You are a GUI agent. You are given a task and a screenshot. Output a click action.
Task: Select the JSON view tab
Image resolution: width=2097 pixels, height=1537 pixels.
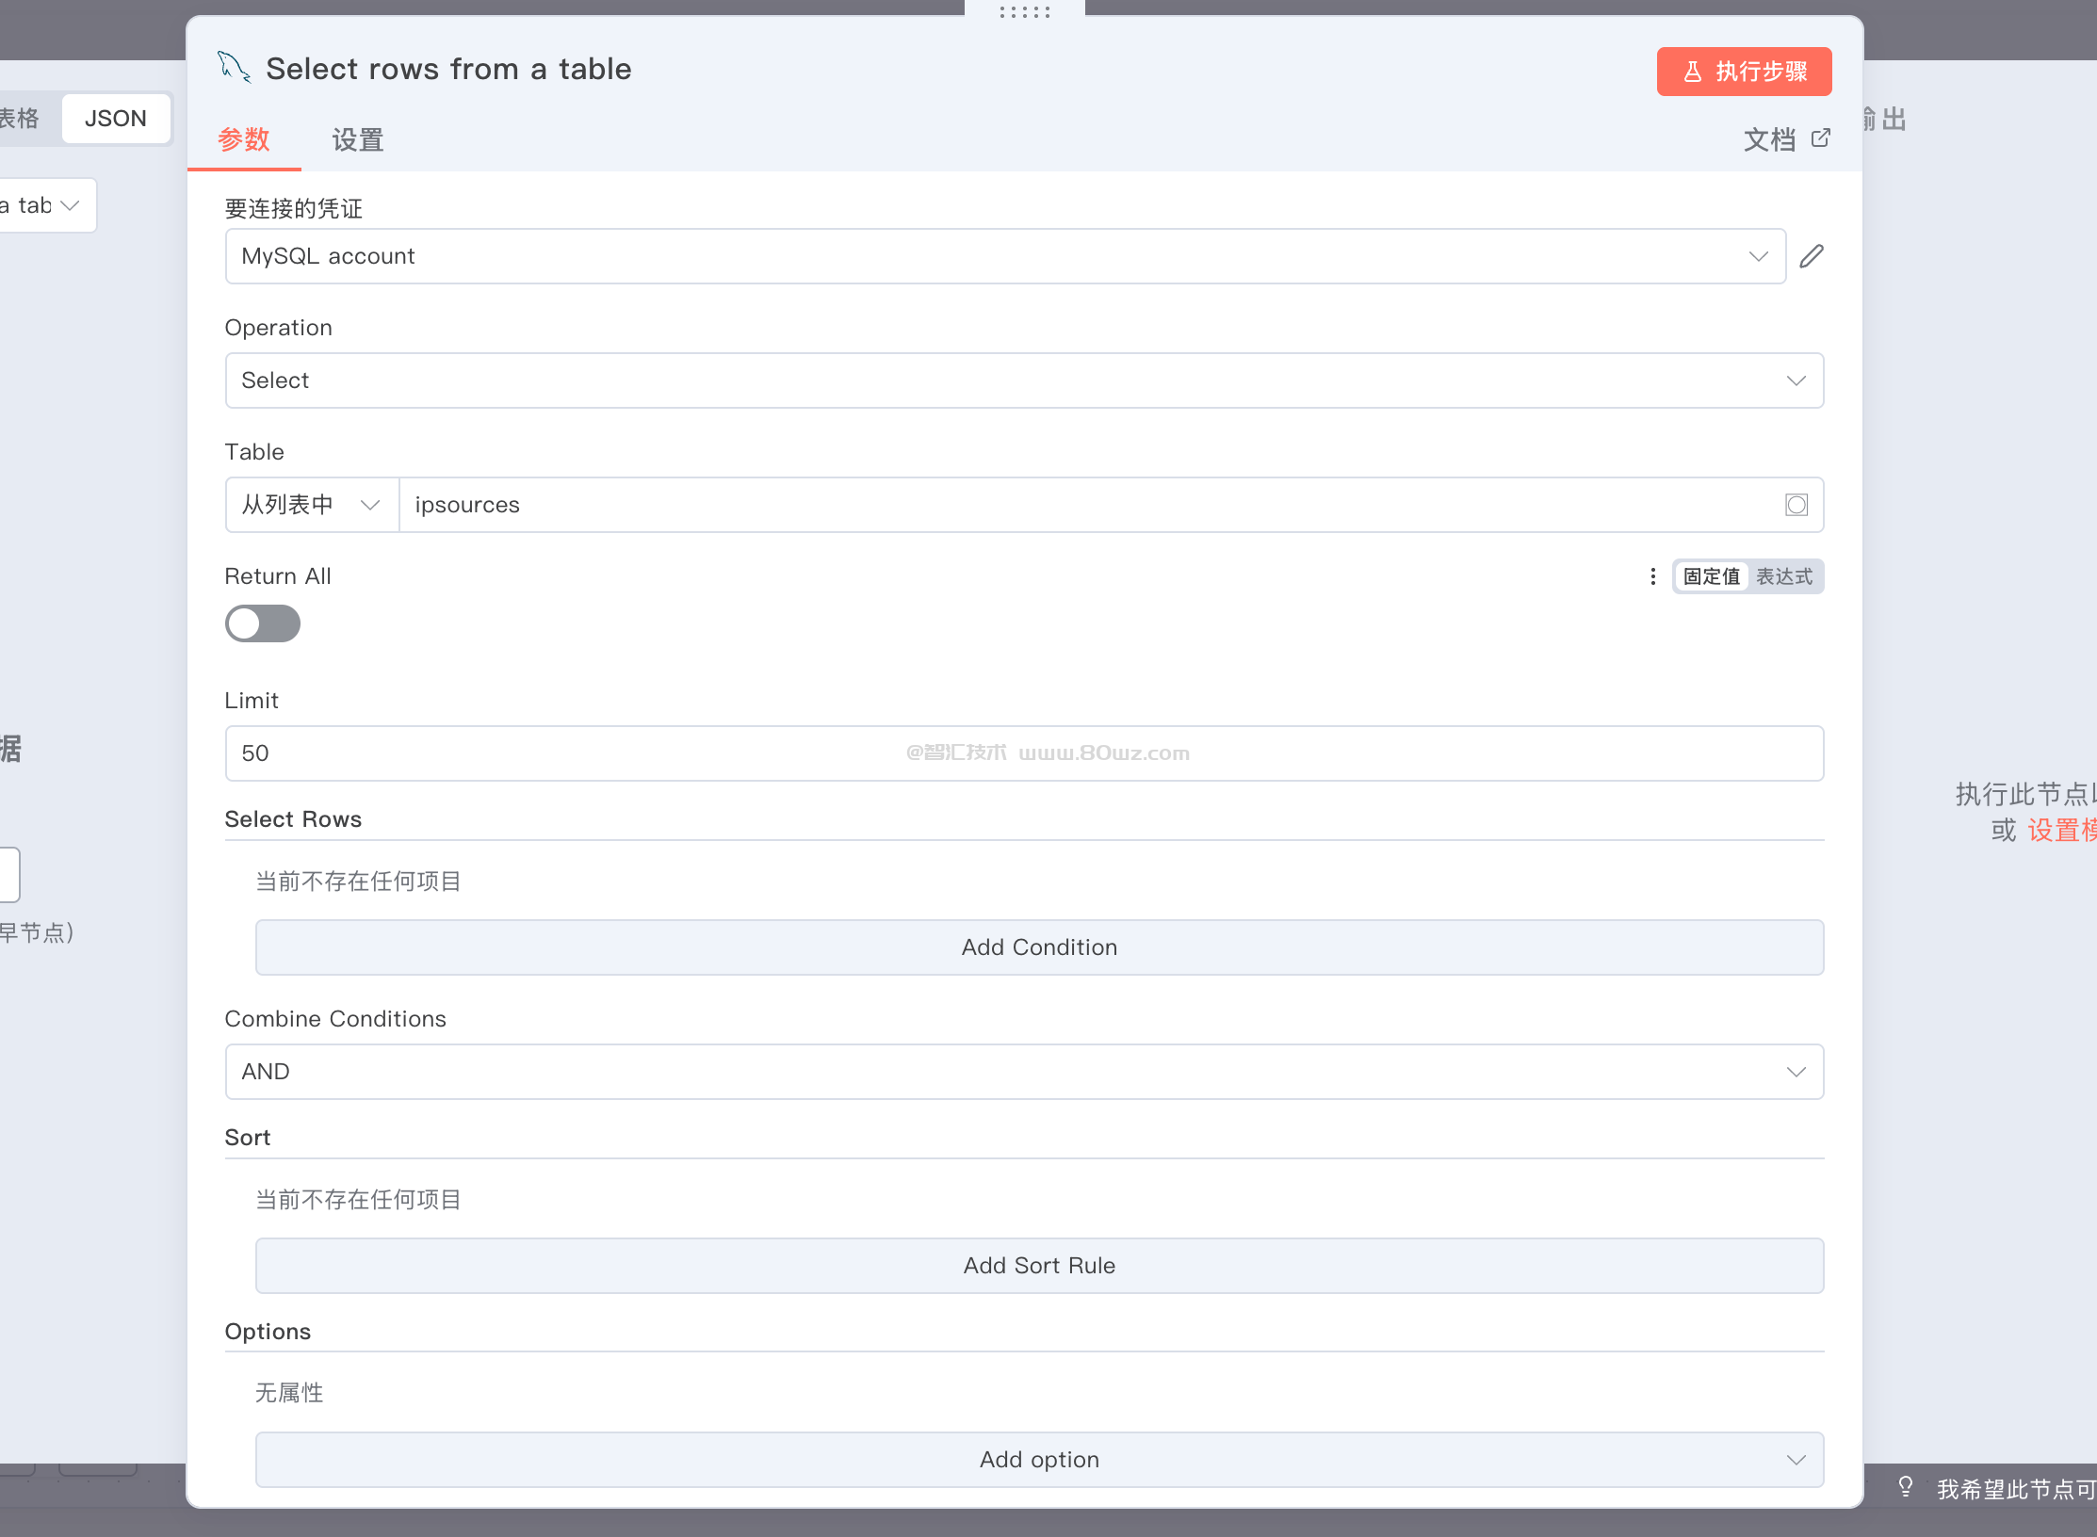point(116,119)
